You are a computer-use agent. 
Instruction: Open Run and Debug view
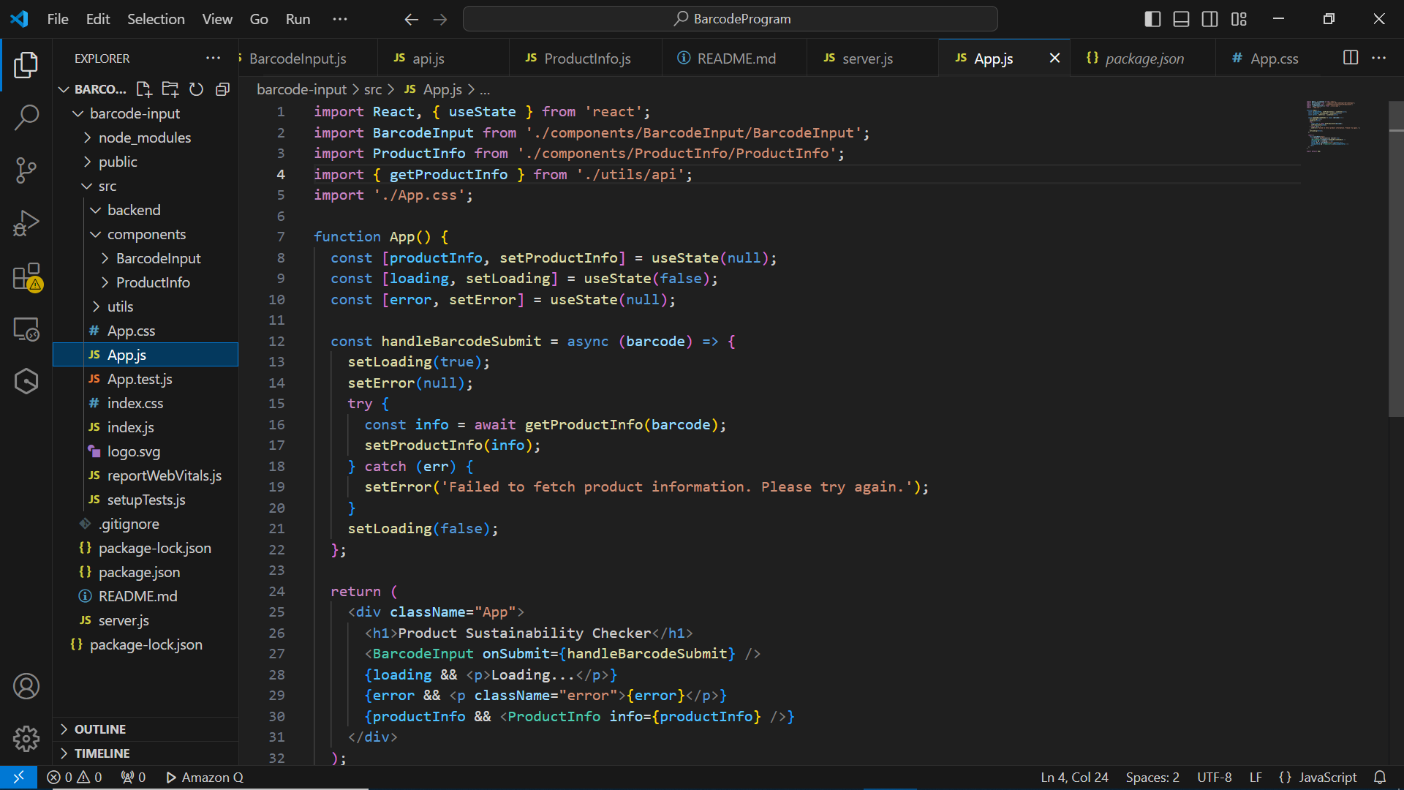click(26, 223)
